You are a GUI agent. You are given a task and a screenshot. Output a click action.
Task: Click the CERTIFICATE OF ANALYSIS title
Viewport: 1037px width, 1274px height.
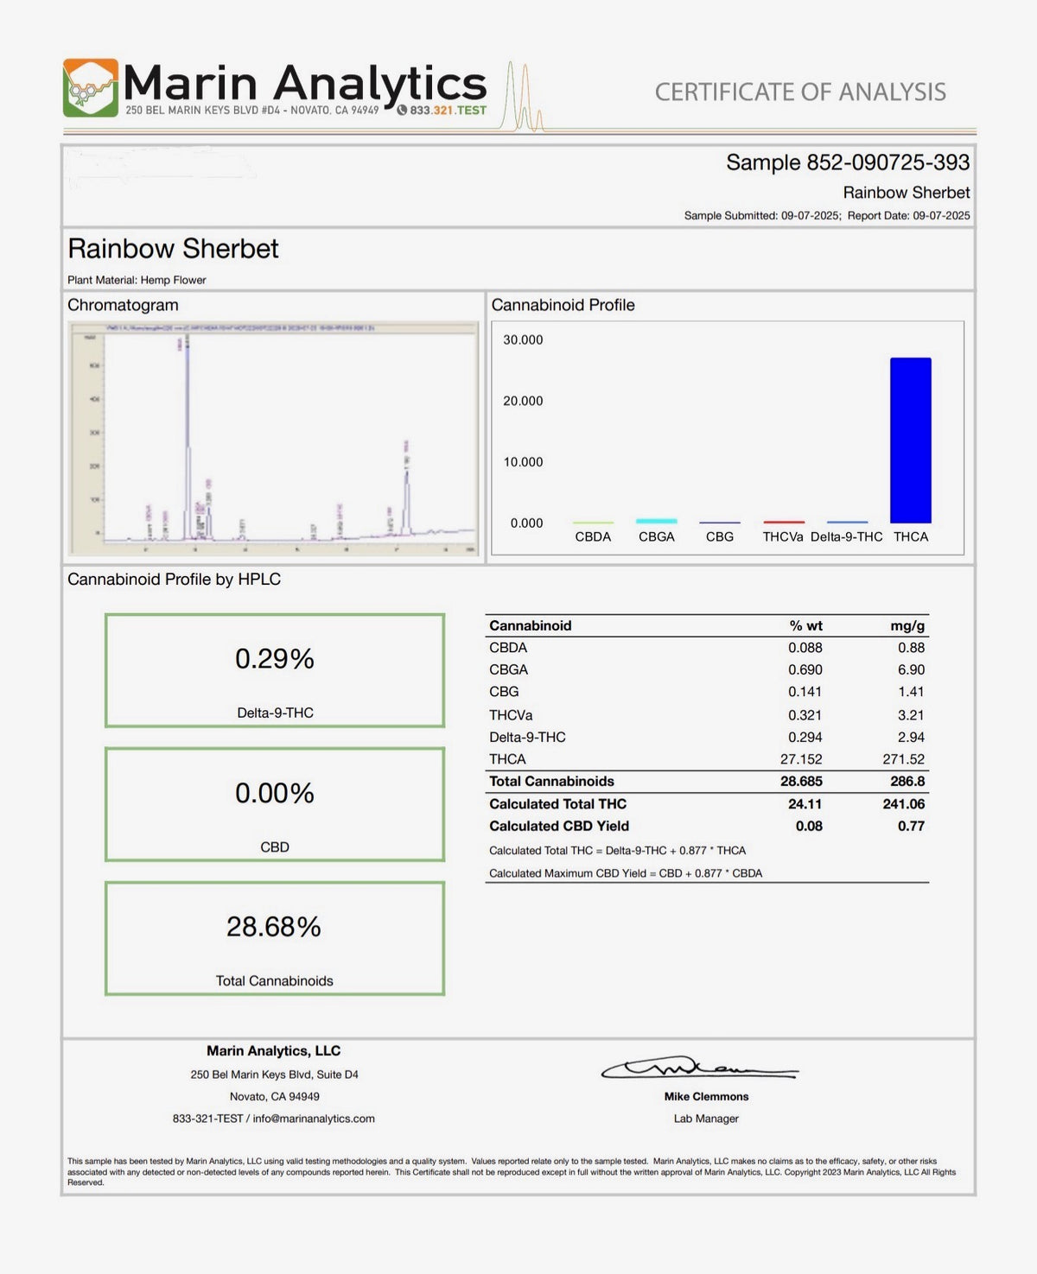coord(800,92)
